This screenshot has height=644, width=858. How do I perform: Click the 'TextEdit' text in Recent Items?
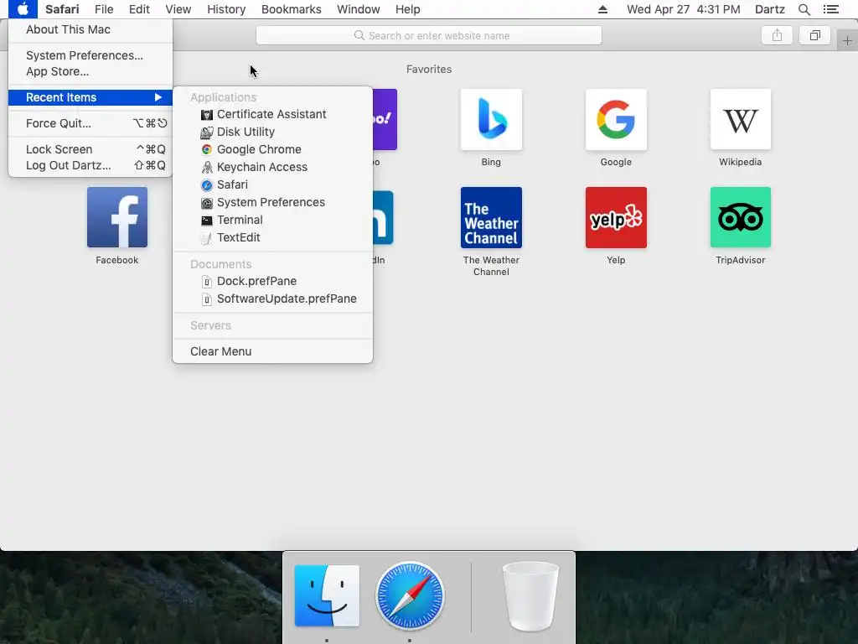pyautogui.click(x=239, y=237)
